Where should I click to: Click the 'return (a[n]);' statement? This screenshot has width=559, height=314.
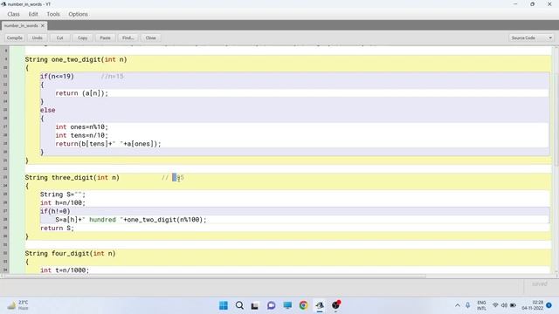81,93
